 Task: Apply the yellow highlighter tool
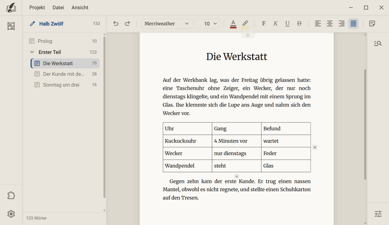point(245,24)
